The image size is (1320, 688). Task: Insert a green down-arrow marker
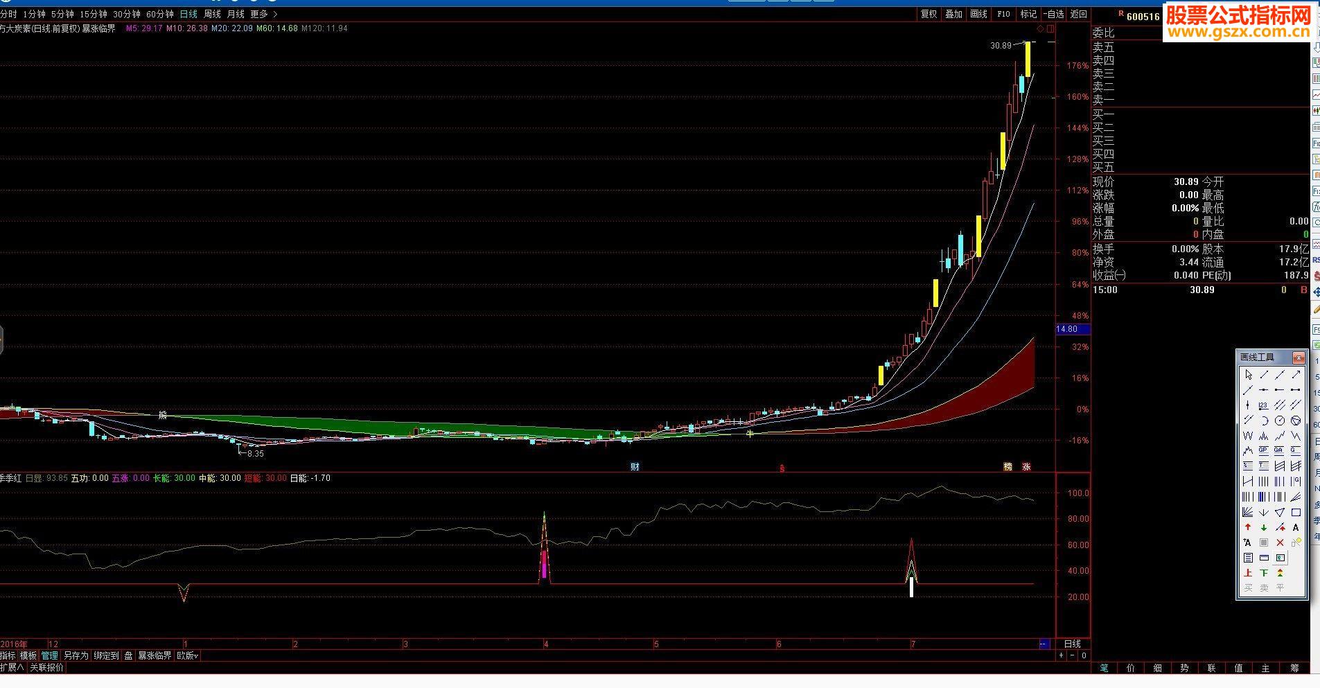pos(1264,528)
